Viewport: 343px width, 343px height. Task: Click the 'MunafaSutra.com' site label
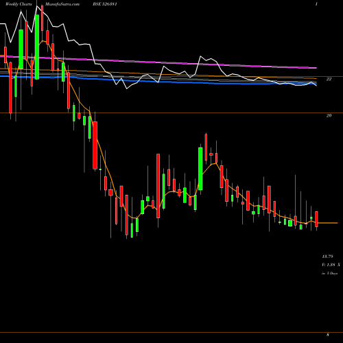pos(62,4)
